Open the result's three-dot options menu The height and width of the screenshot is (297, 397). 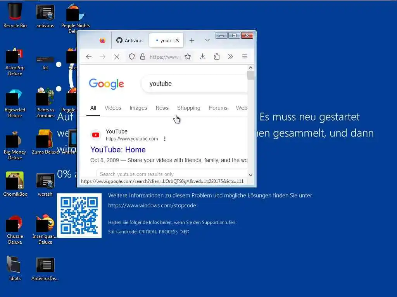click(164, 139)
